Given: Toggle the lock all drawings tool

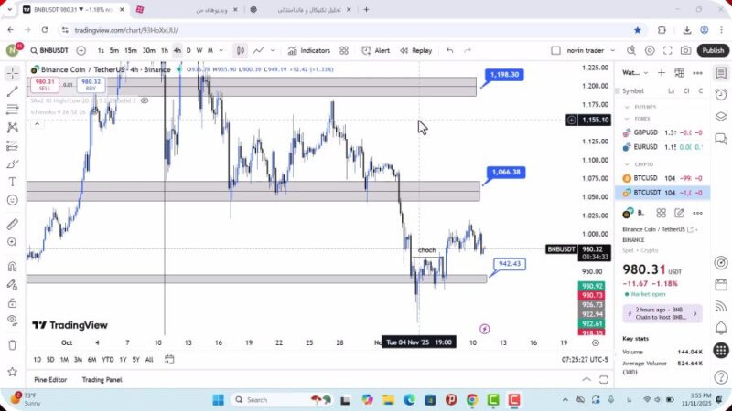Looking at the screenshot, I should tap(12, 300).
